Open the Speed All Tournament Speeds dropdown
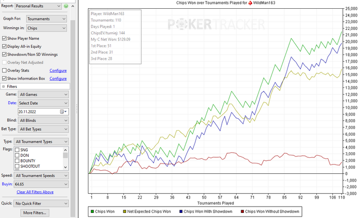Image resolution: width=360 pixels, height=218 pixels. pyautogui.click(x=41, y=175)
